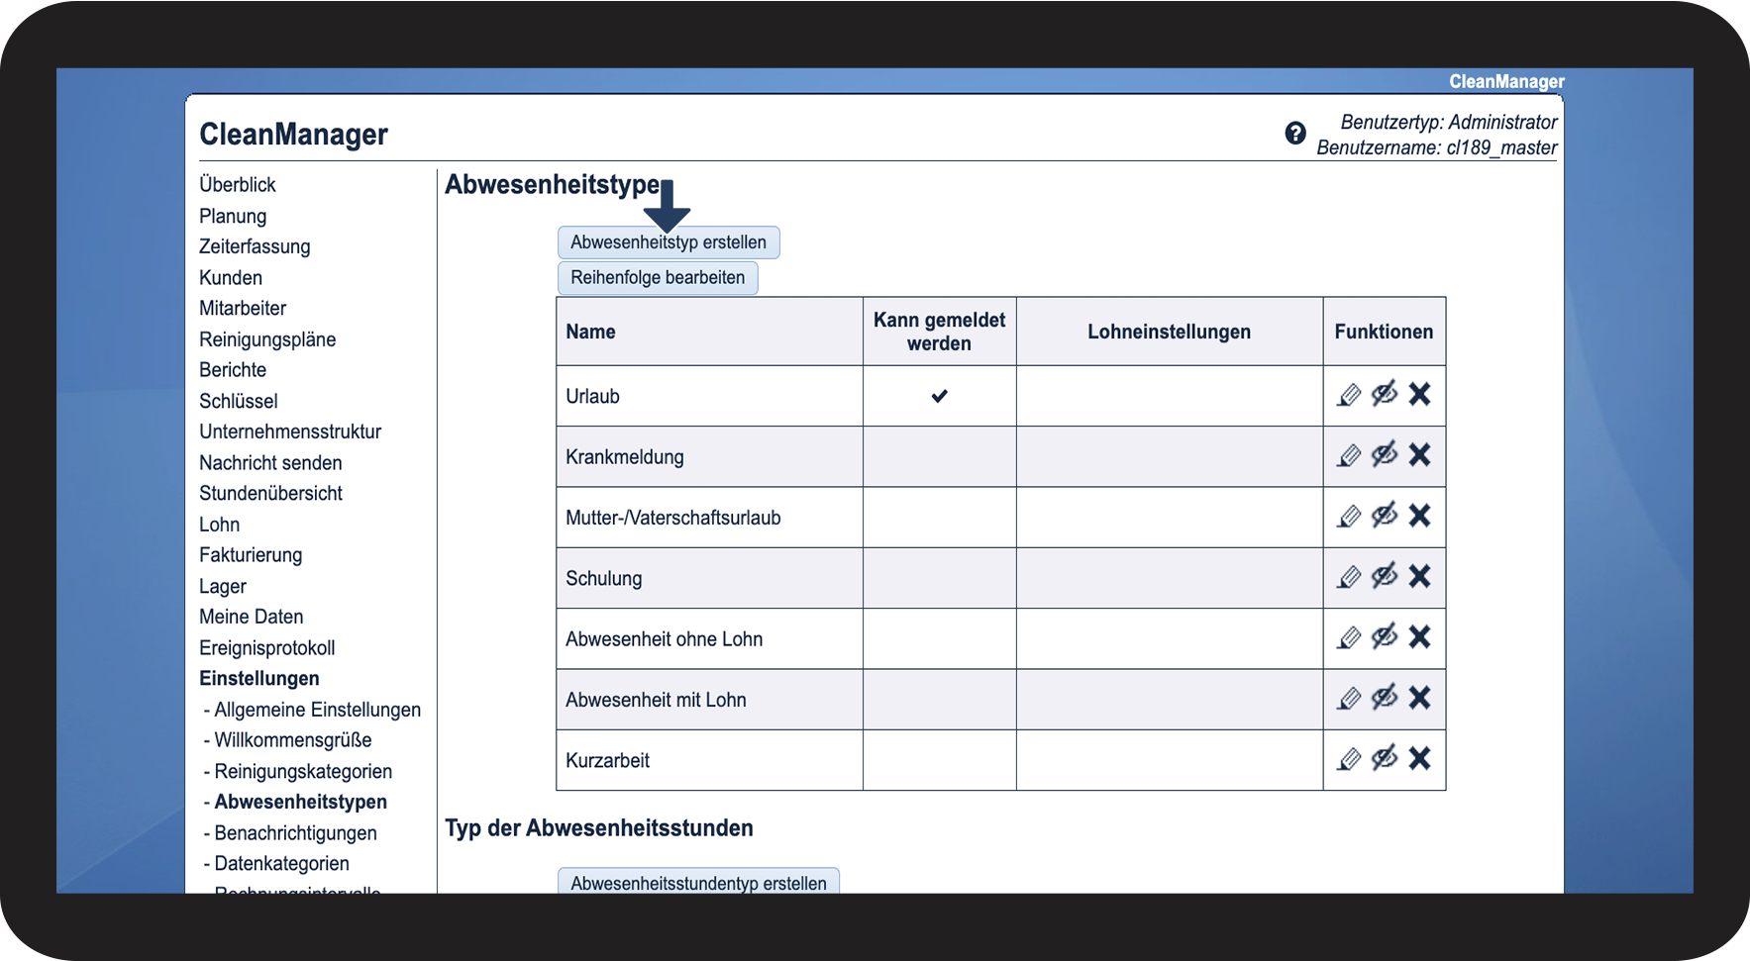The image size is (1750, 961).
Task: Open the Berichte section
Action: point(233,370)
